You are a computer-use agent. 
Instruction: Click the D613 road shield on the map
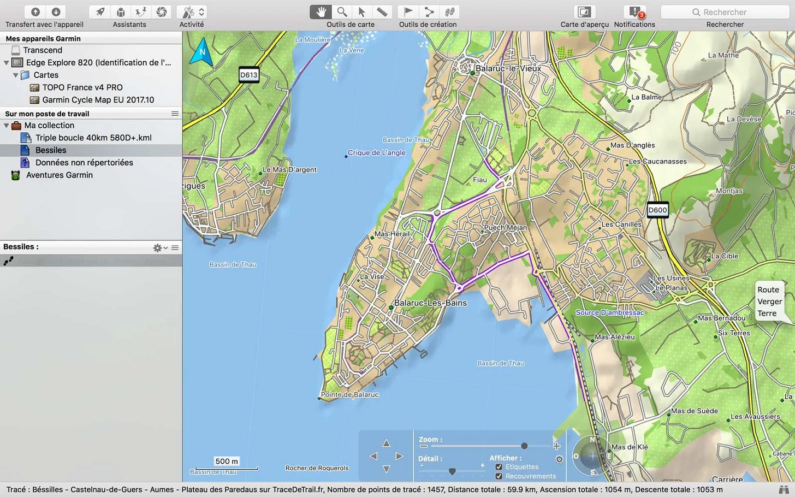pyautogui.click(x=249, y=75)
